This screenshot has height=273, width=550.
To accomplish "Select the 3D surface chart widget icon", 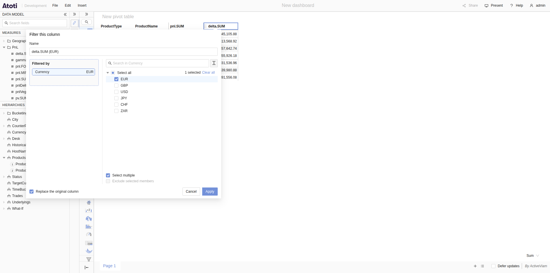I will pyautogui.click(x=89, y=251).
